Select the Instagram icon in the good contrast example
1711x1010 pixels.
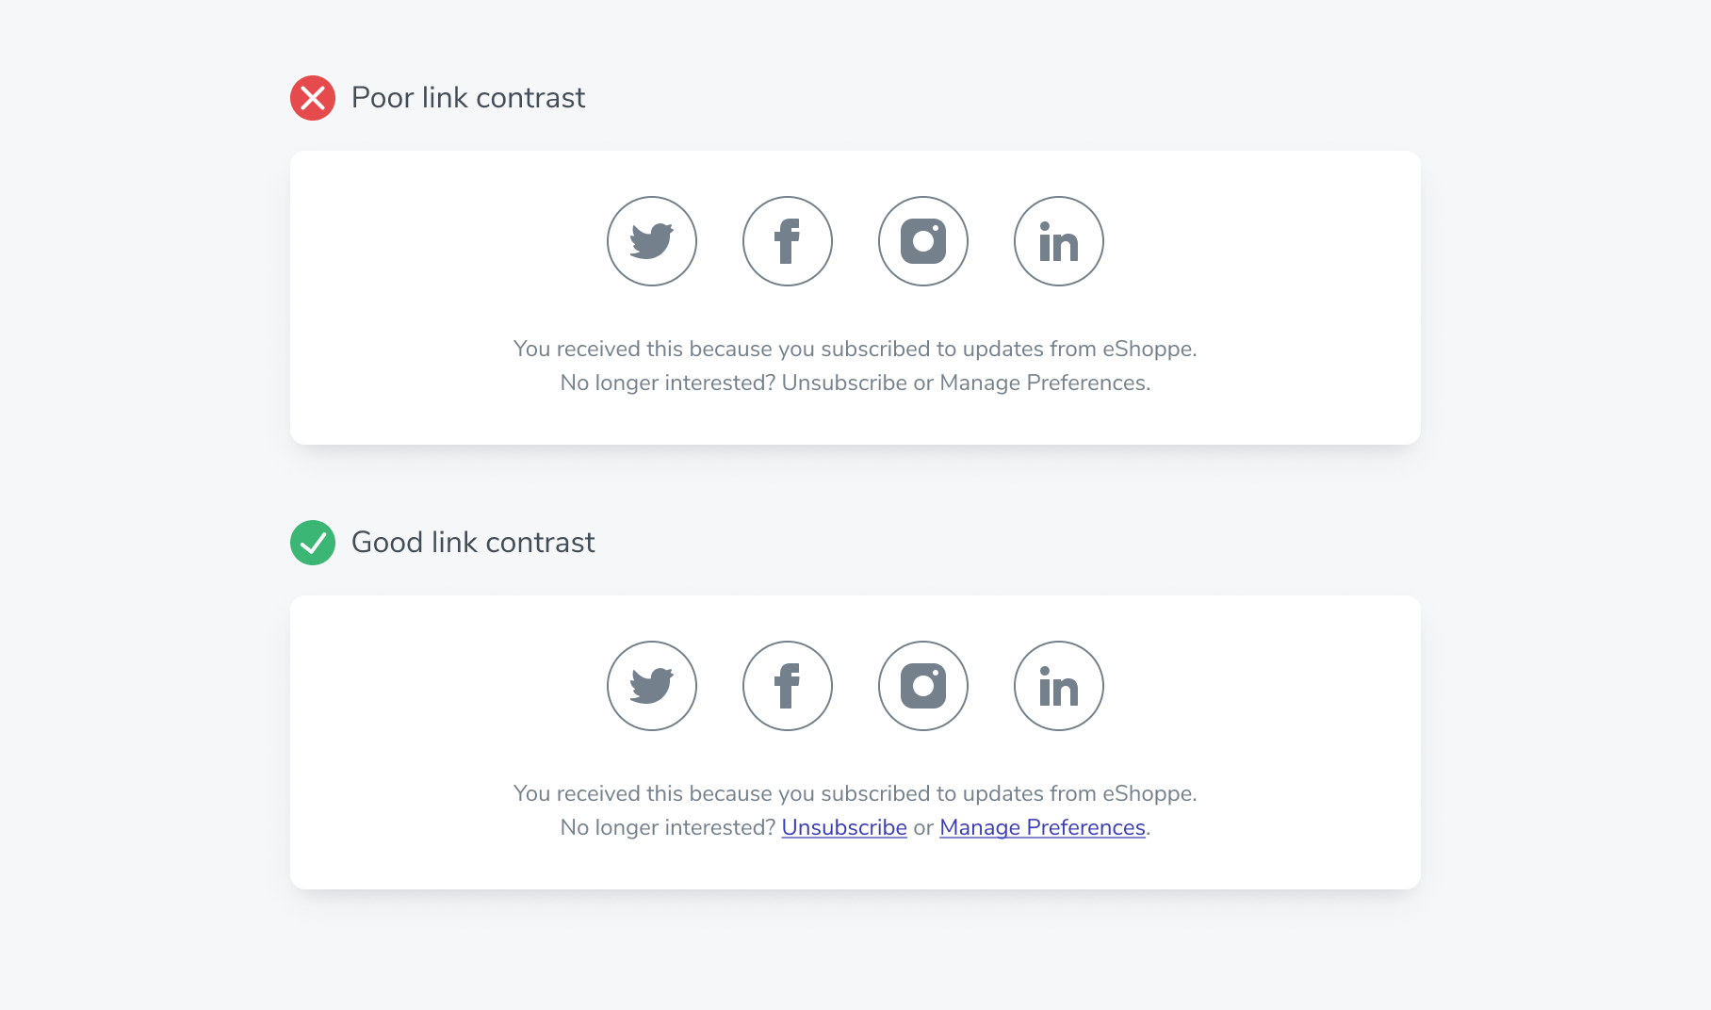922,685
